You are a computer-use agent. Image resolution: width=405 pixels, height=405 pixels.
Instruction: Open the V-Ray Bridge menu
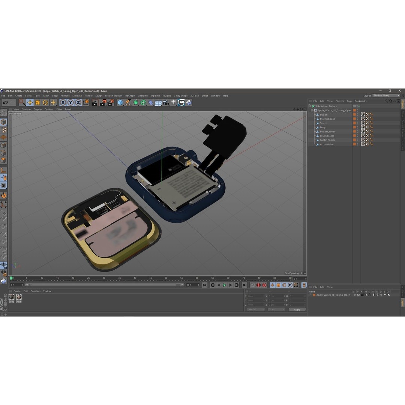[180, 96]
